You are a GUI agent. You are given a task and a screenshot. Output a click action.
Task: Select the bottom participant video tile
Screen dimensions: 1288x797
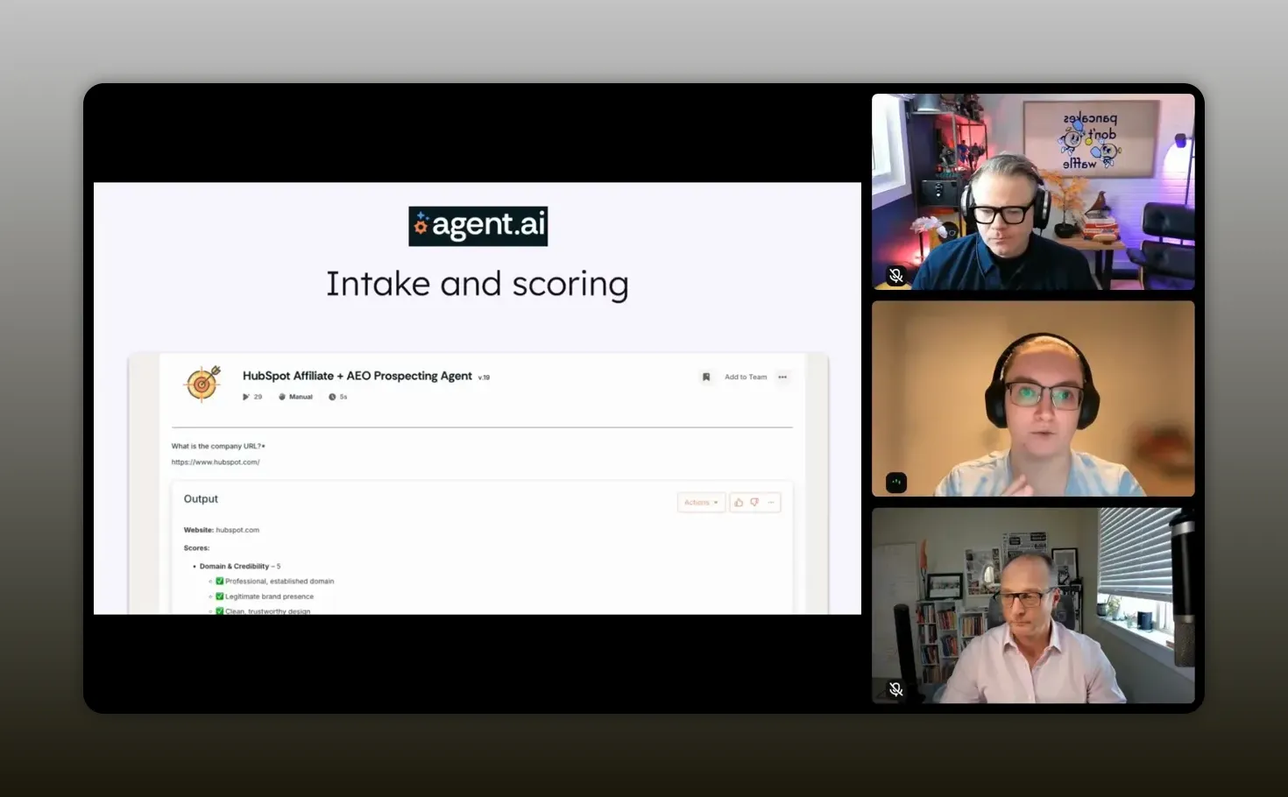pos(1033,606)
